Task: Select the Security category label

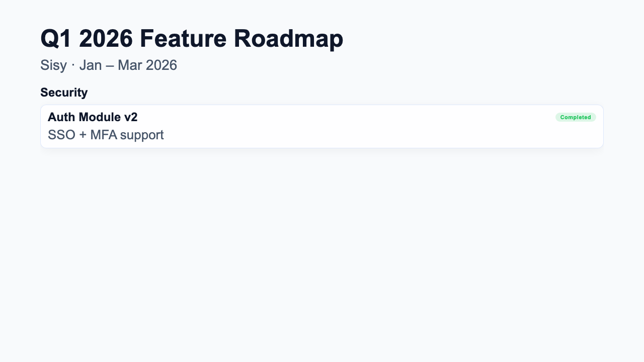Action: click(x=64, y=93)
